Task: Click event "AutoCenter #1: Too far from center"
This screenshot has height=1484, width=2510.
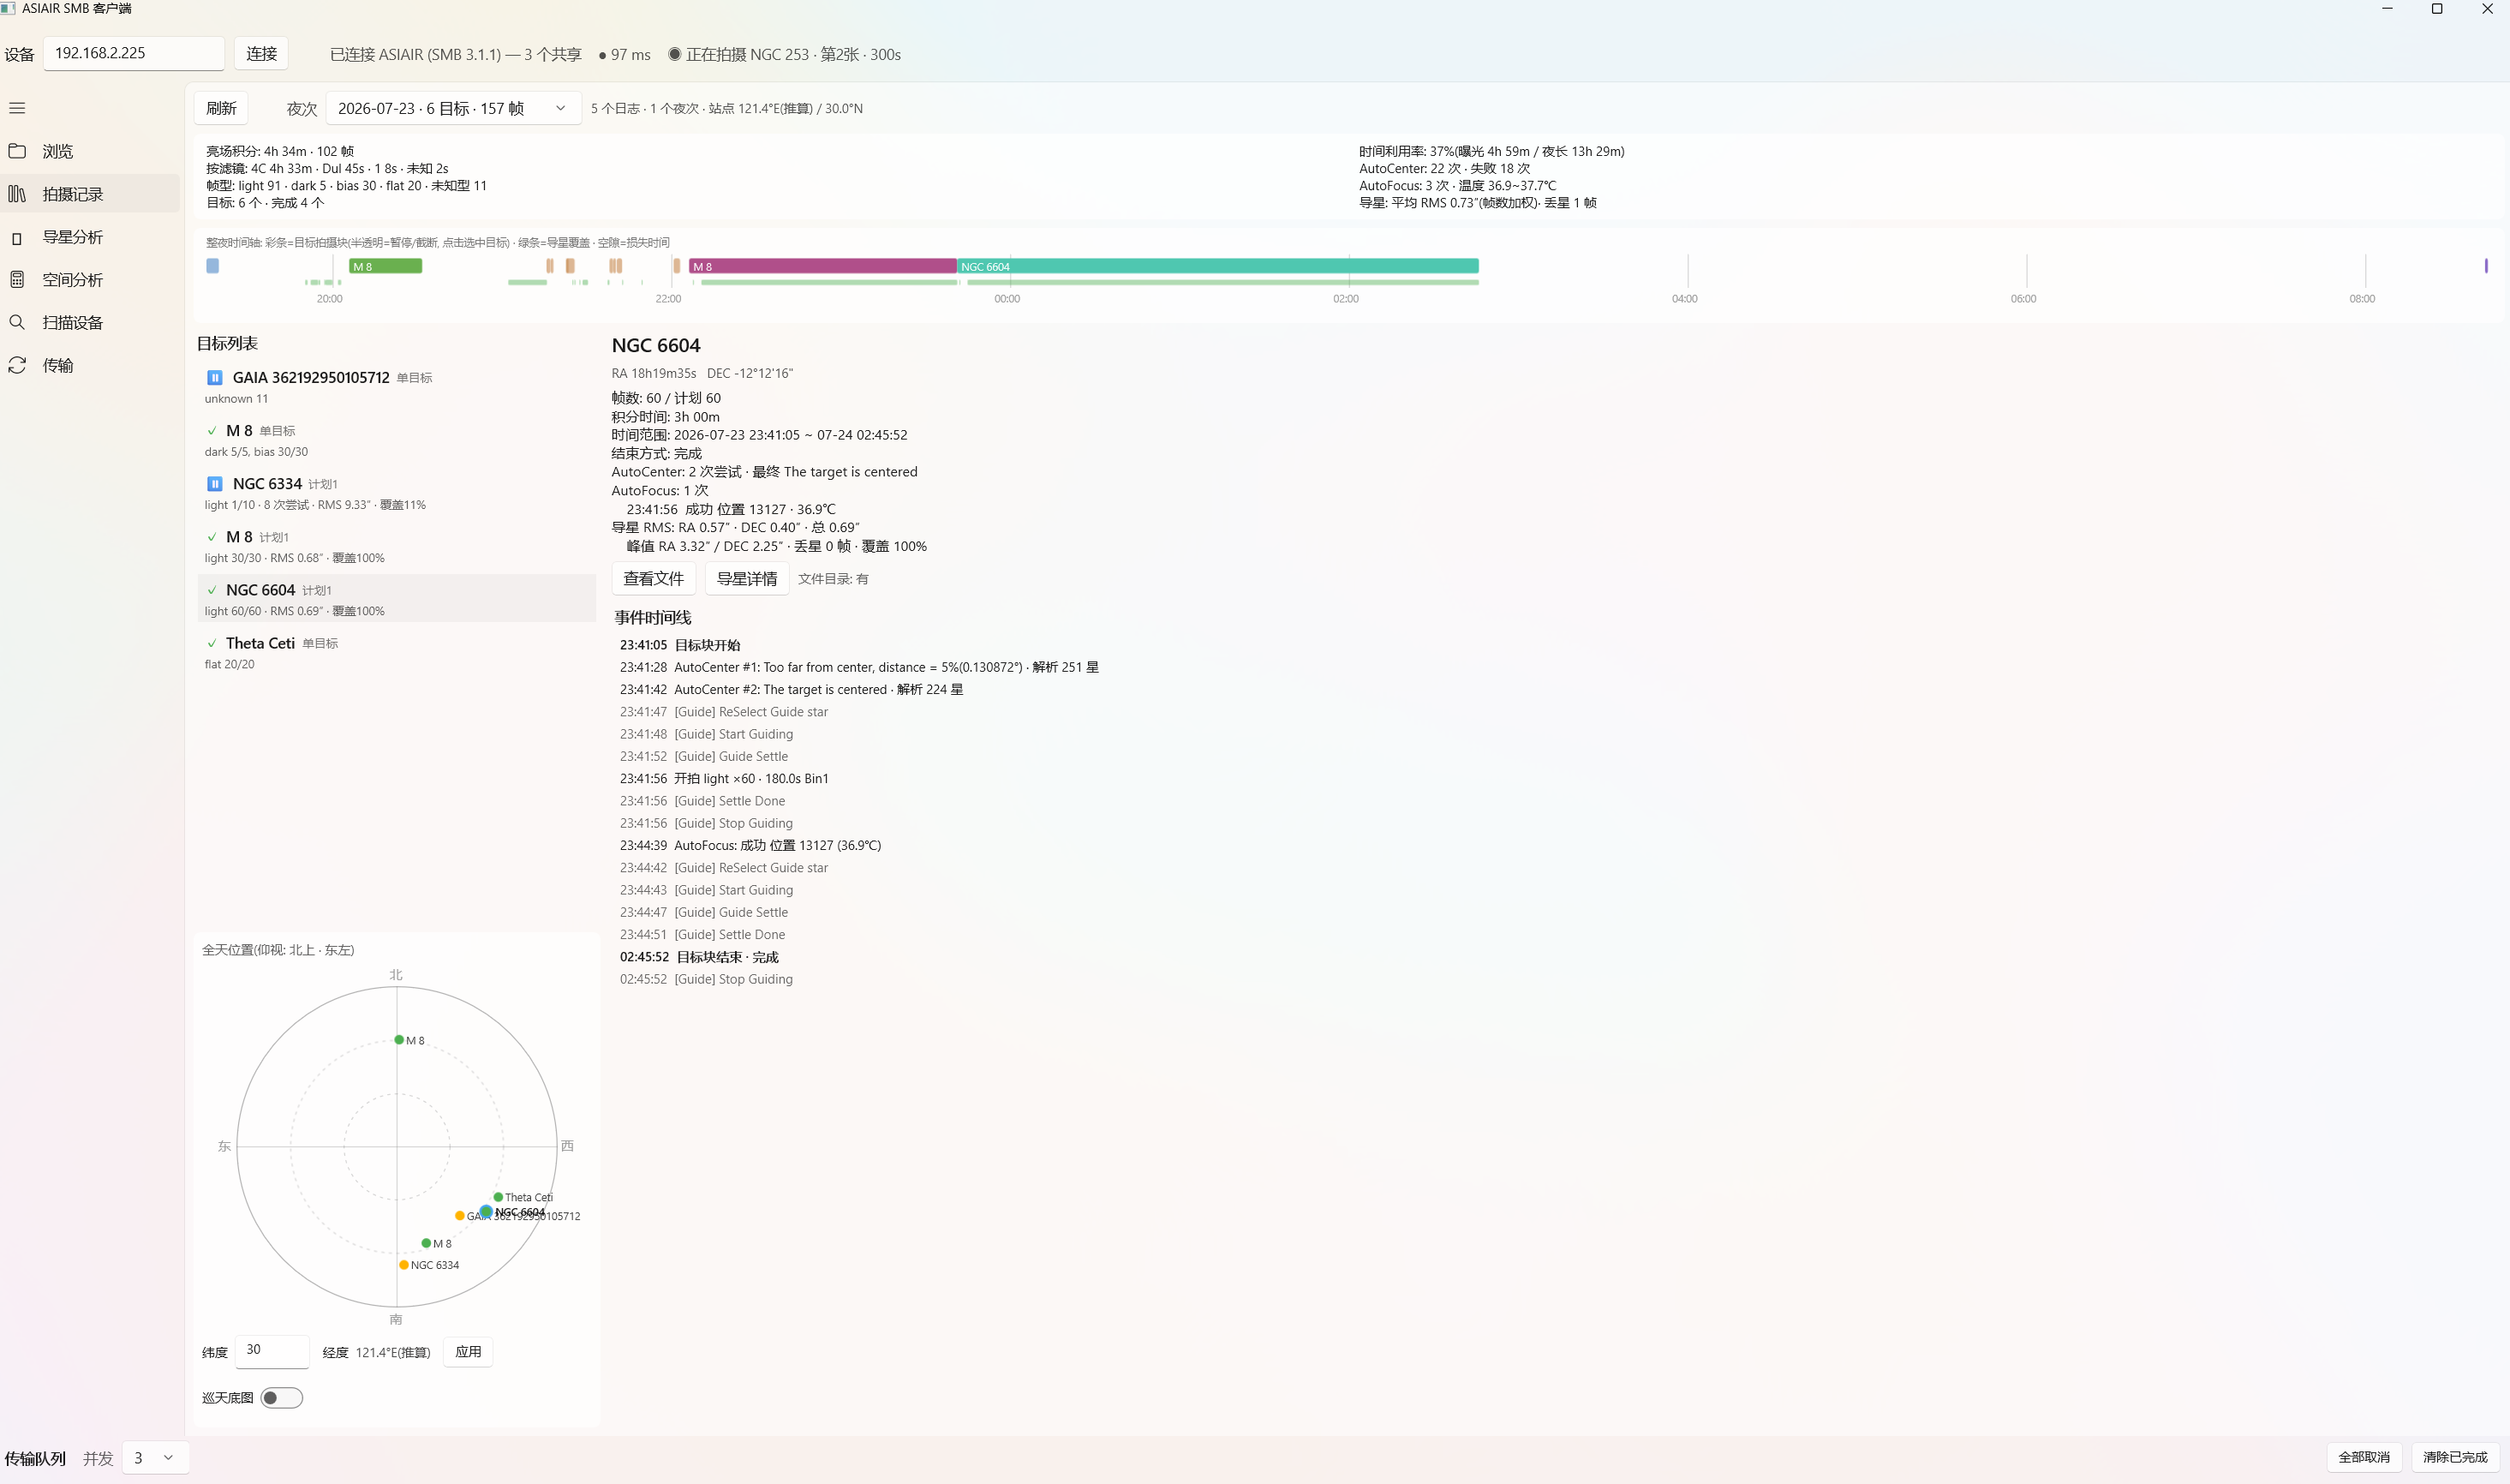Action: point(858,667)
